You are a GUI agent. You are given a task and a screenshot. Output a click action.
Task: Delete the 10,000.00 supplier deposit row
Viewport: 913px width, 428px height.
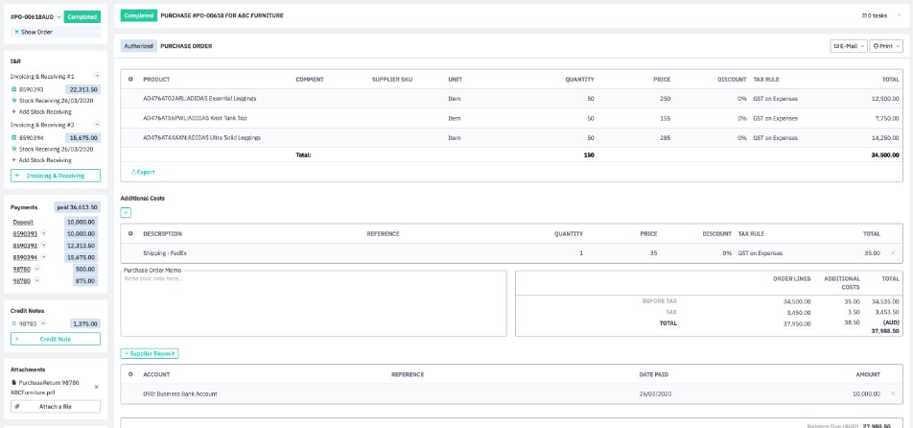(x=893, y=393)
